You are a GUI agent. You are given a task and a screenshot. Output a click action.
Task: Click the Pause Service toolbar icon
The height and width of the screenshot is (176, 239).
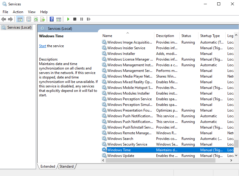click(x=82, y=19)
